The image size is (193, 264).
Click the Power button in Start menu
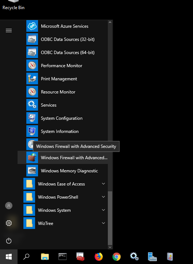(x=9, y=241)
